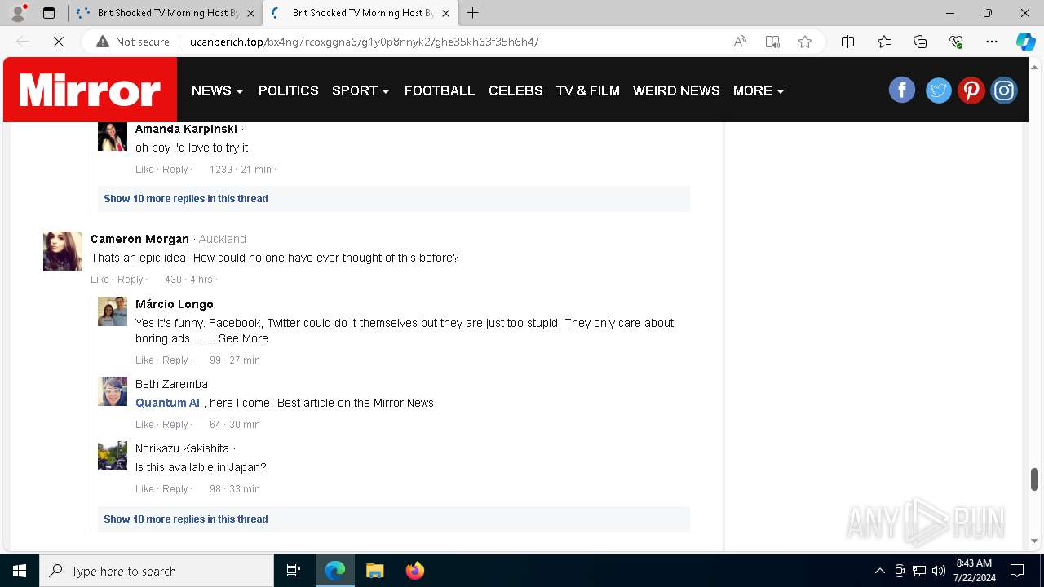Open File Explorer from taskbar
This screenshot has width=1044, height=587.
(374, 571)
